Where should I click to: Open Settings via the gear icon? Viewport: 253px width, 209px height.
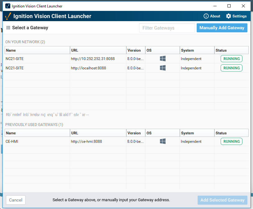click(x=228, y=16)
